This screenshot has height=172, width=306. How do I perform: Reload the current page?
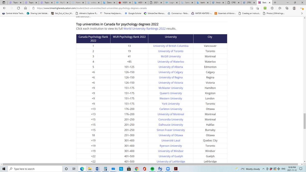[19, 8]
